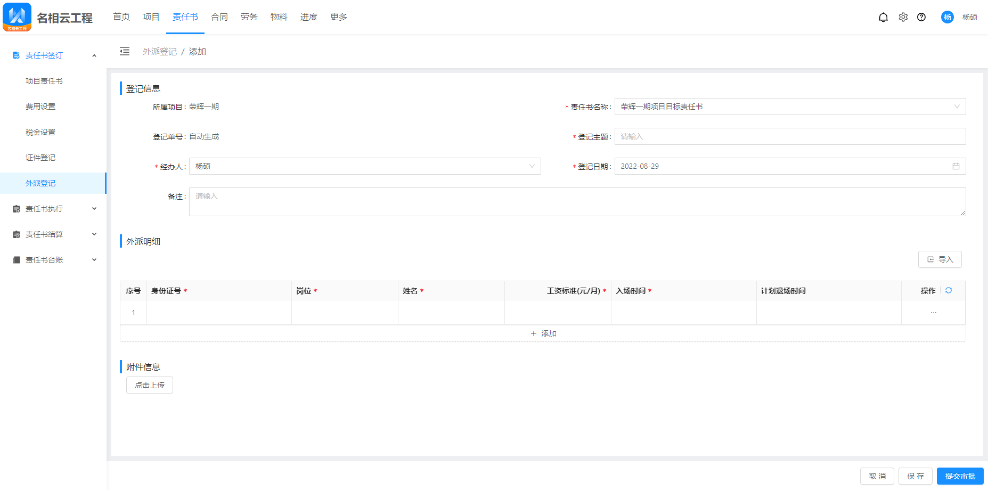The width and height of the screenshot is (988, 491).
Task: Collapse sidebar with the menu fold icon
Action: click(125, 51)
